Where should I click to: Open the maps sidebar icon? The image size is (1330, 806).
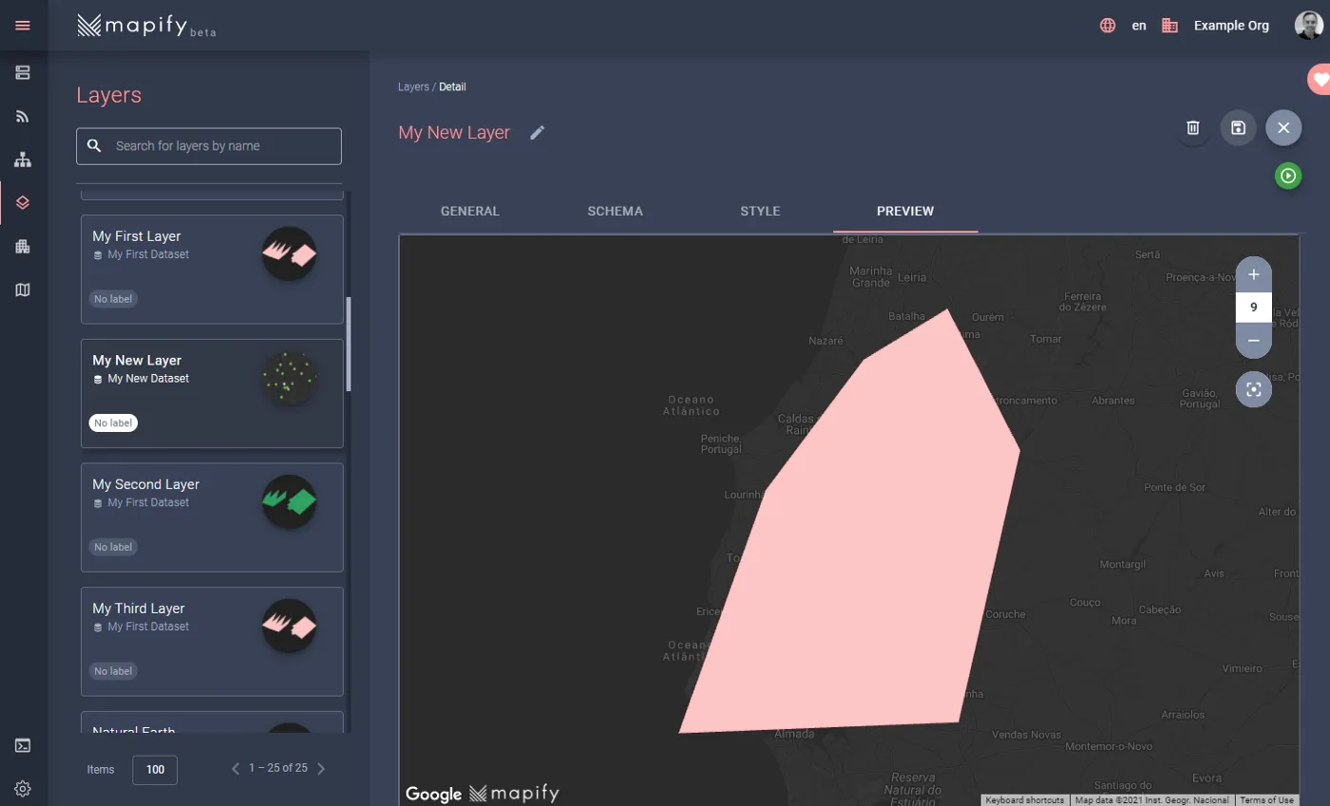[23, 290]
